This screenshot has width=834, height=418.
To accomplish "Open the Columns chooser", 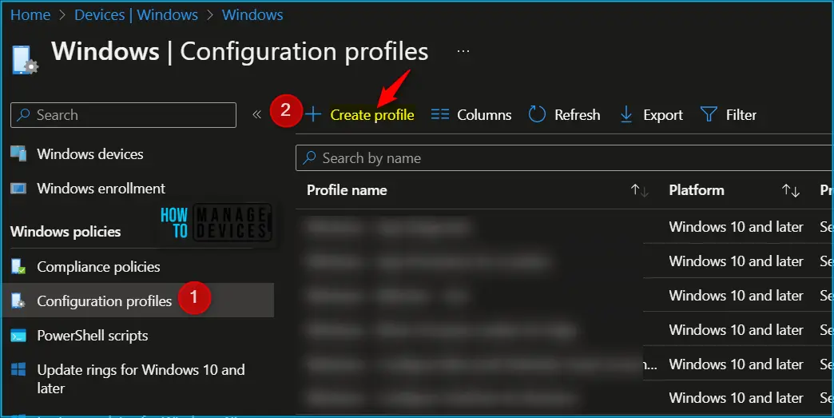I will point(483,115).
